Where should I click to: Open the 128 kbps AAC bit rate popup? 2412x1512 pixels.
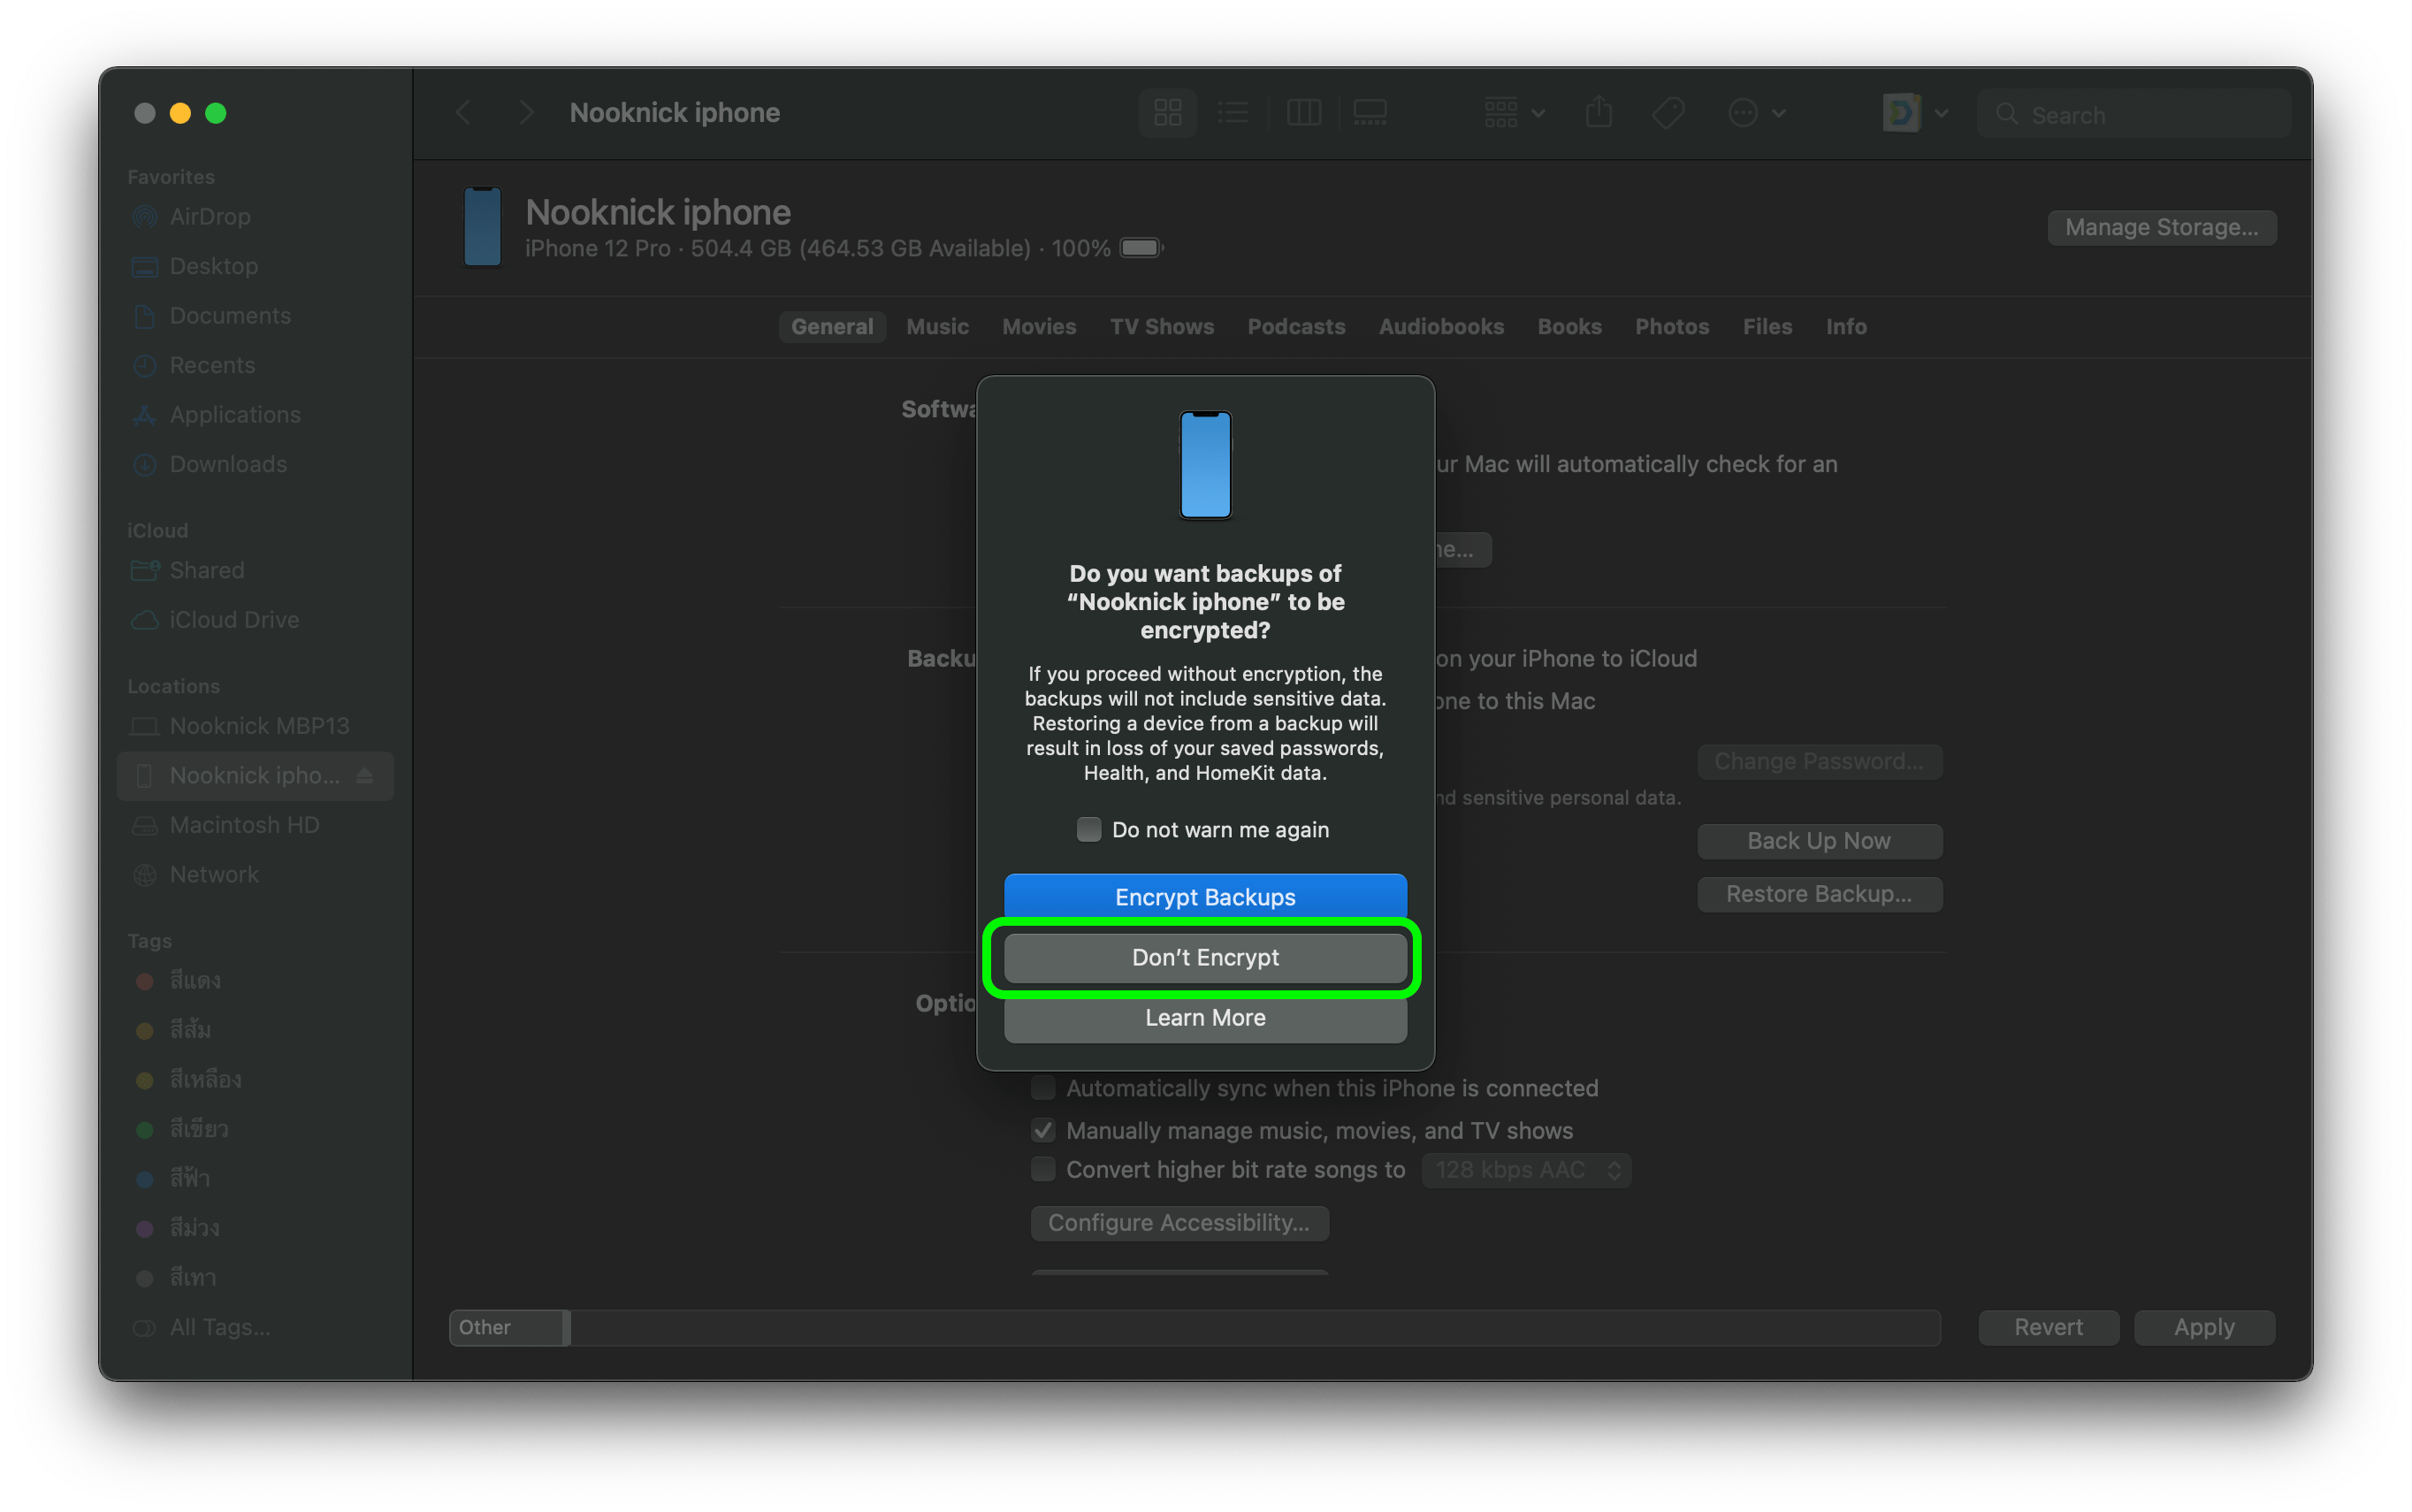(1526, 1170)
